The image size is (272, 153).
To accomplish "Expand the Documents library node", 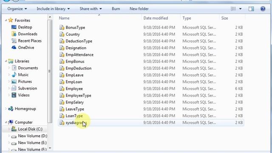I will point(9,68).
